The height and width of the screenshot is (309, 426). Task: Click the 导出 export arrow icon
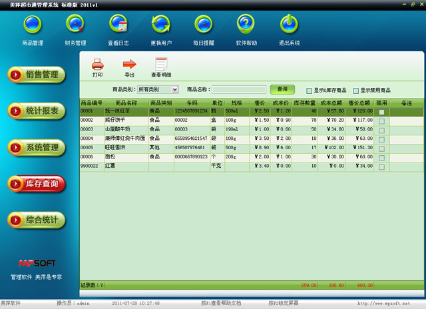(x=129, y=65)
